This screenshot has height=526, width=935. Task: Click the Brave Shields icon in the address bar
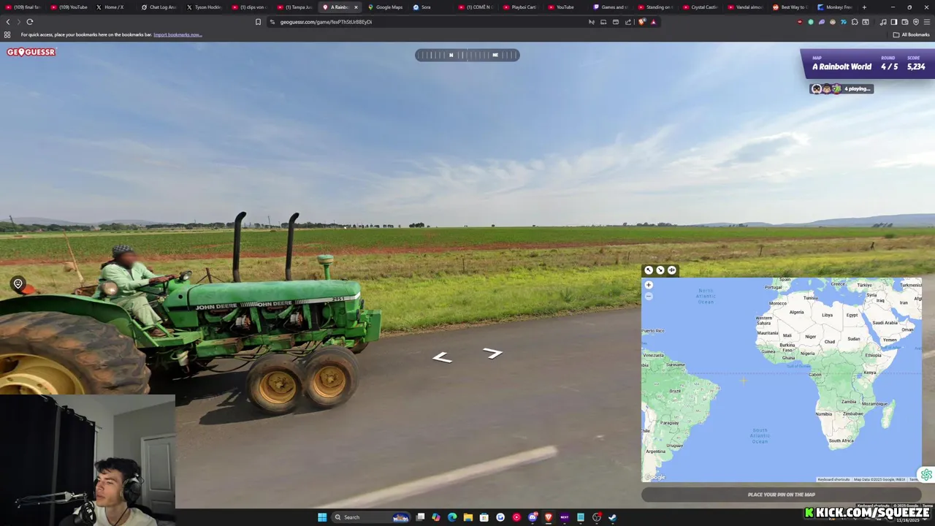point(641,22)
